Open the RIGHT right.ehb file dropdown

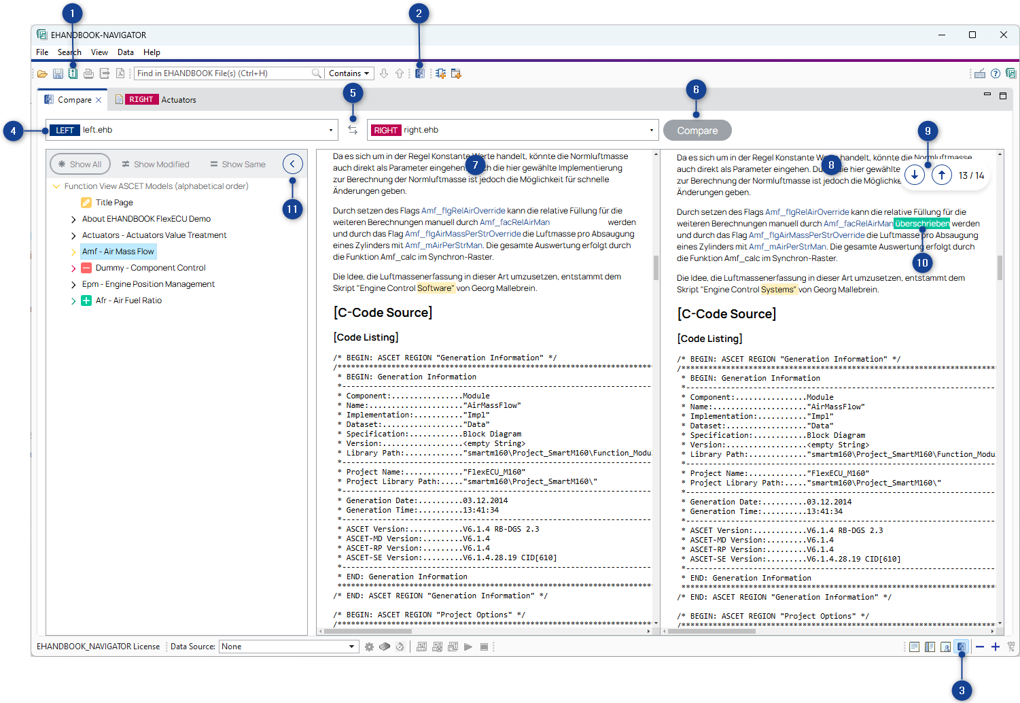coord(513,130)
